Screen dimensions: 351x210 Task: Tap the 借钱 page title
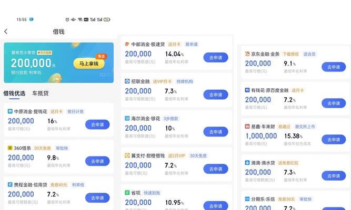pyautogui.click(x=58, y=31)
